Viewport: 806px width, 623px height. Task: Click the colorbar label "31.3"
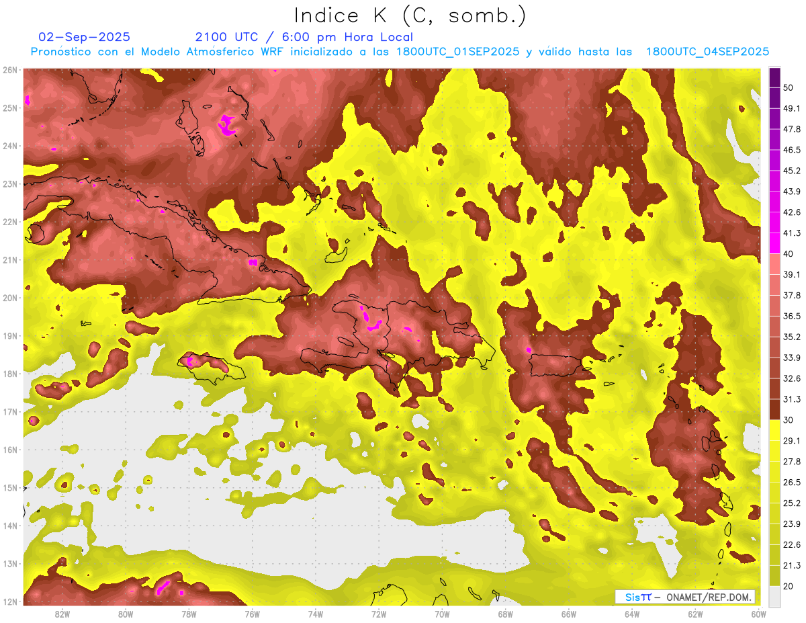[792, 399]
